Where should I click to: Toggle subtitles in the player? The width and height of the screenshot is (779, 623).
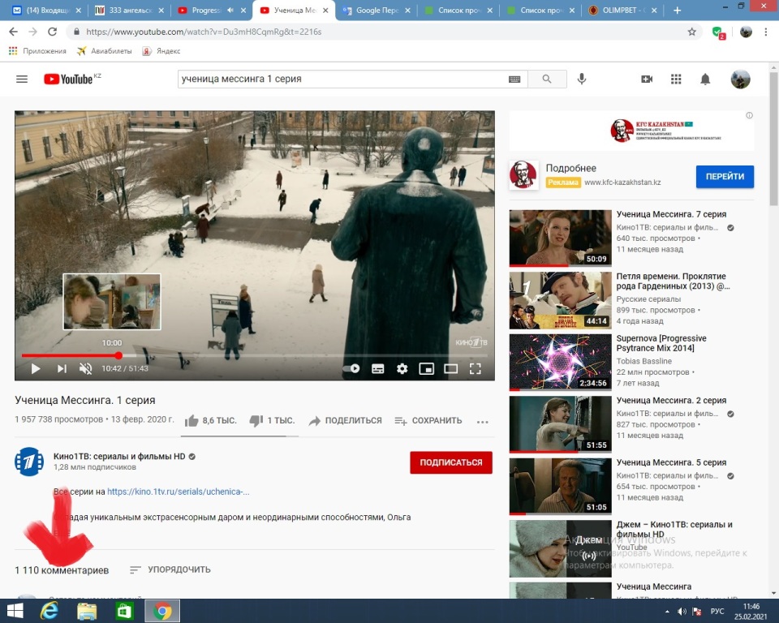pyautogui.click(x=378, y=368)
